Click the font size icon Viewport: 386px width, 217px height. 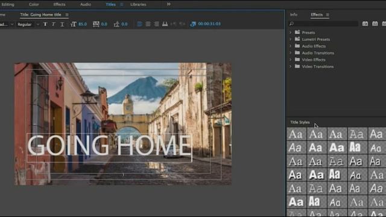pos(73,24)
